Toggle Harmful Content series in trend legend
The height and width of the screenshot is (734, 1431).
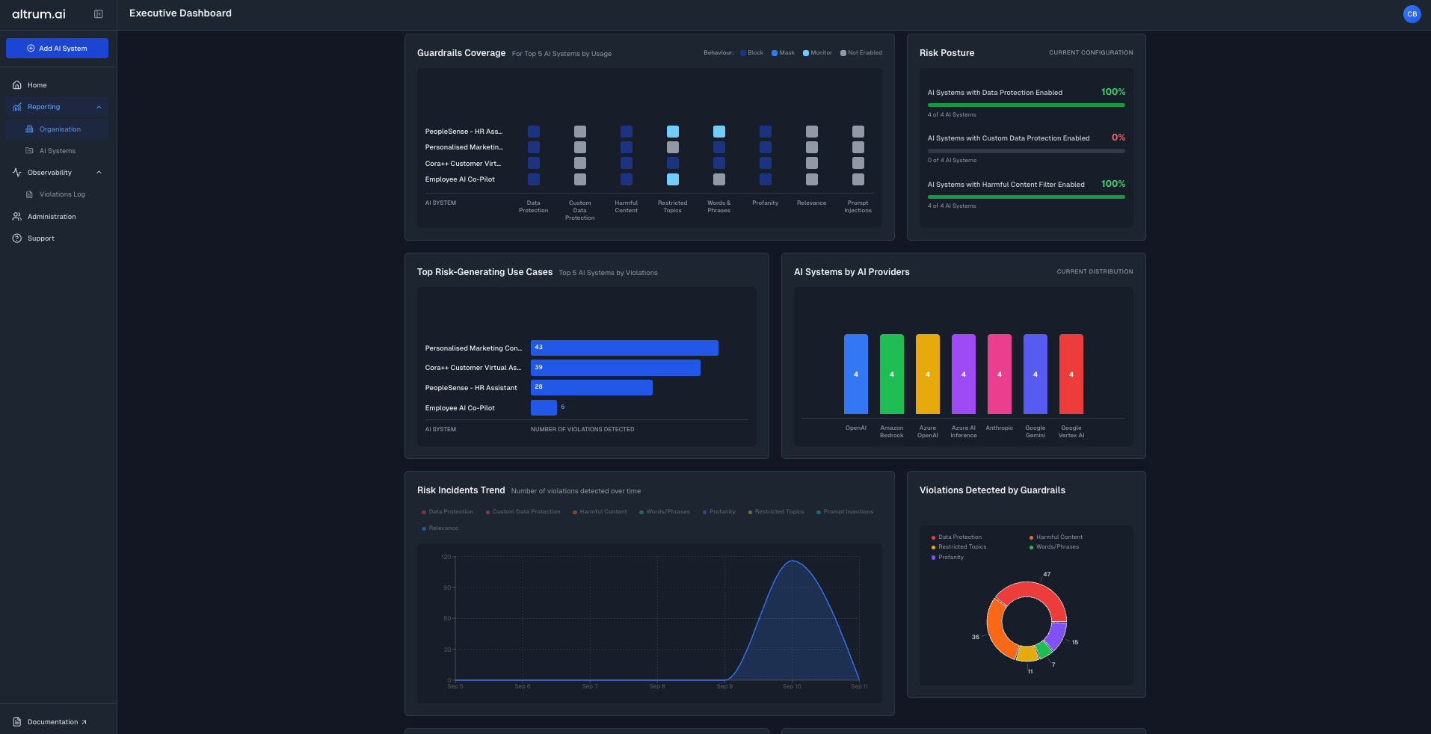[600, 512]
